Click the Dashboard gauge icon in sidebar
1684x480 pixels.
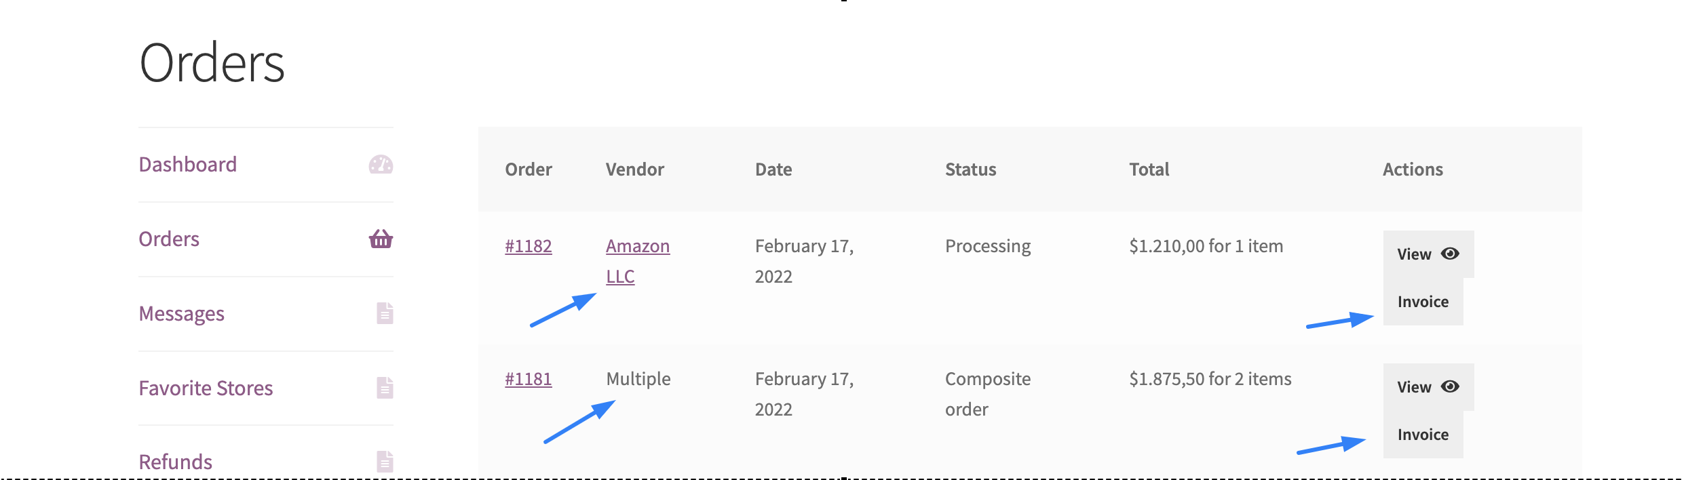382,164
